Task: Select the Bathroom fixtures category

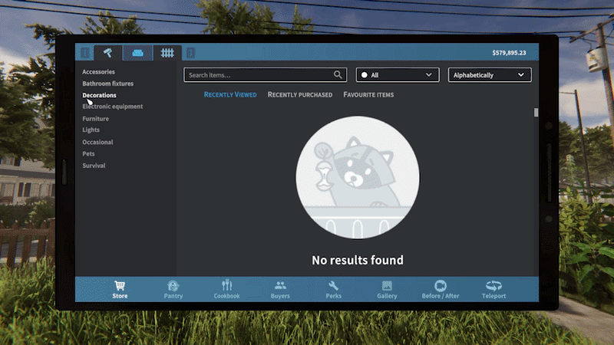Action: (x=107, y=84)
